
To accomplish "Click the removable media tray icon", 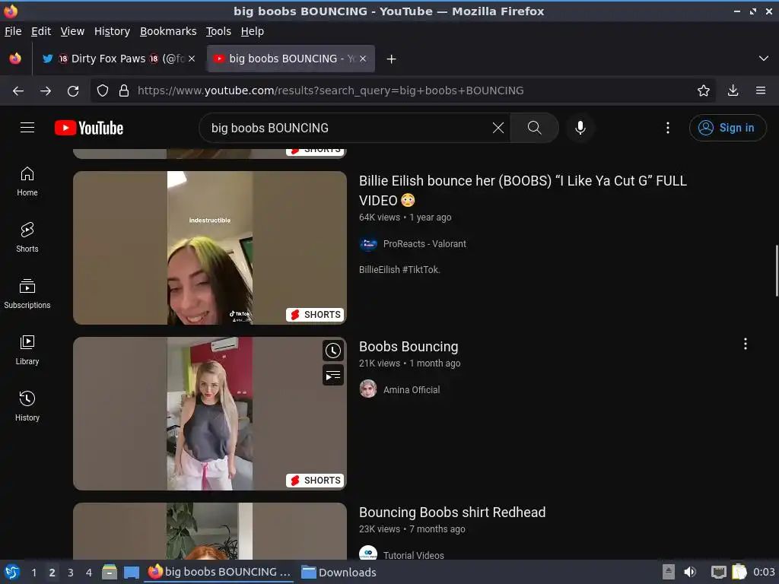I will click(669, 572).
